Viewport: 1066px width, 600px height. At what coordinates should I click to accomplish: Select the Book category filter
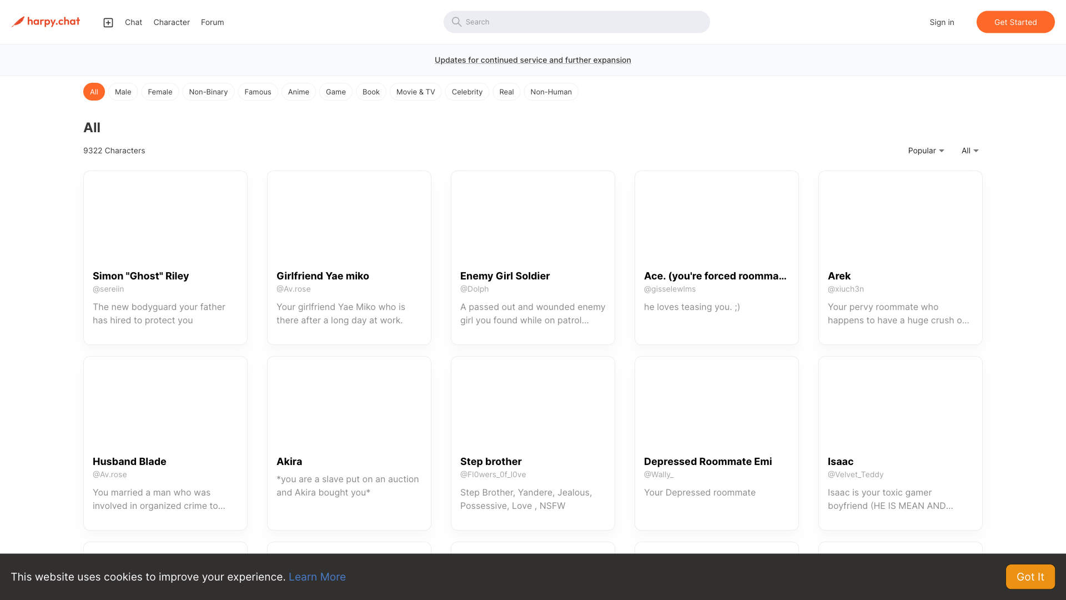(371, 92)
